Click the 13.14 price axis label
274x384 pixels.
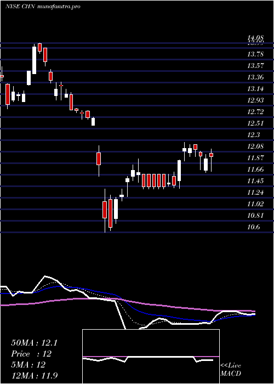(x=255, y=89)
